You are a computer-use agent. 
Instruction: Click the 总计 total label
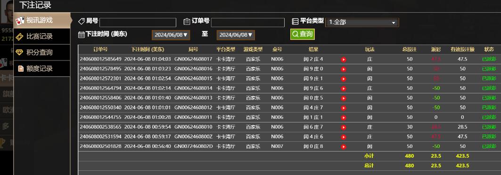[x=369, y=166]
